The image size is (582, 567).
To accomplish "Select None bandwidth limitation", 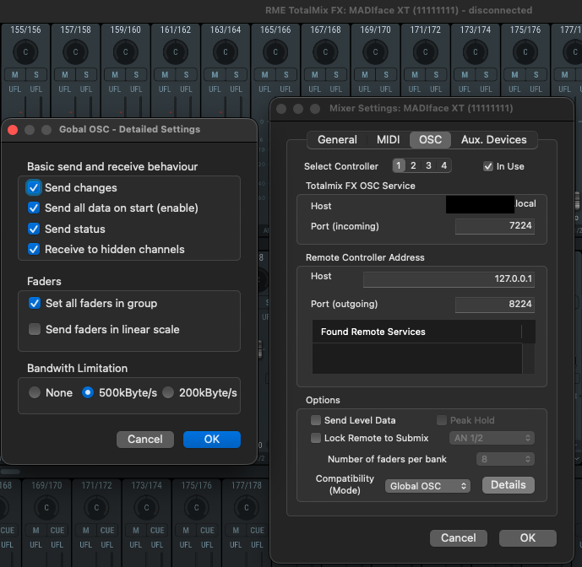I will pyautogui.click(x=35, y=392).
